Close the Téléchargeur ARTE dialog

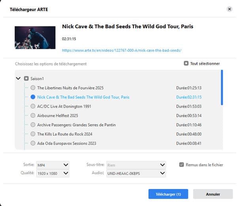229,9
